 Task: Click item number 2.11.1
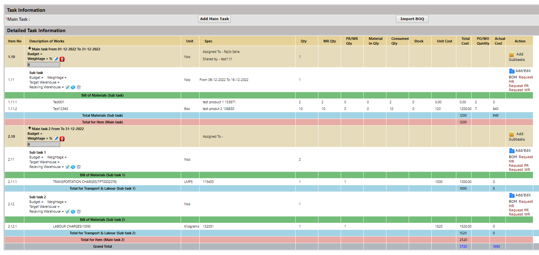click(x=12, y=182)
